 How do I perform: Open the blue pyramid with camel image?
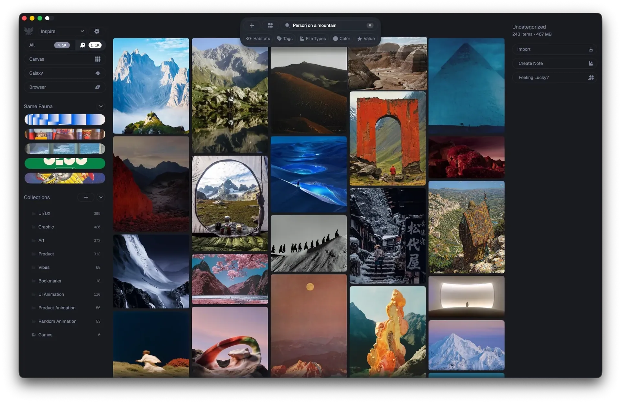pyautogui.click(x=466, y=86)
